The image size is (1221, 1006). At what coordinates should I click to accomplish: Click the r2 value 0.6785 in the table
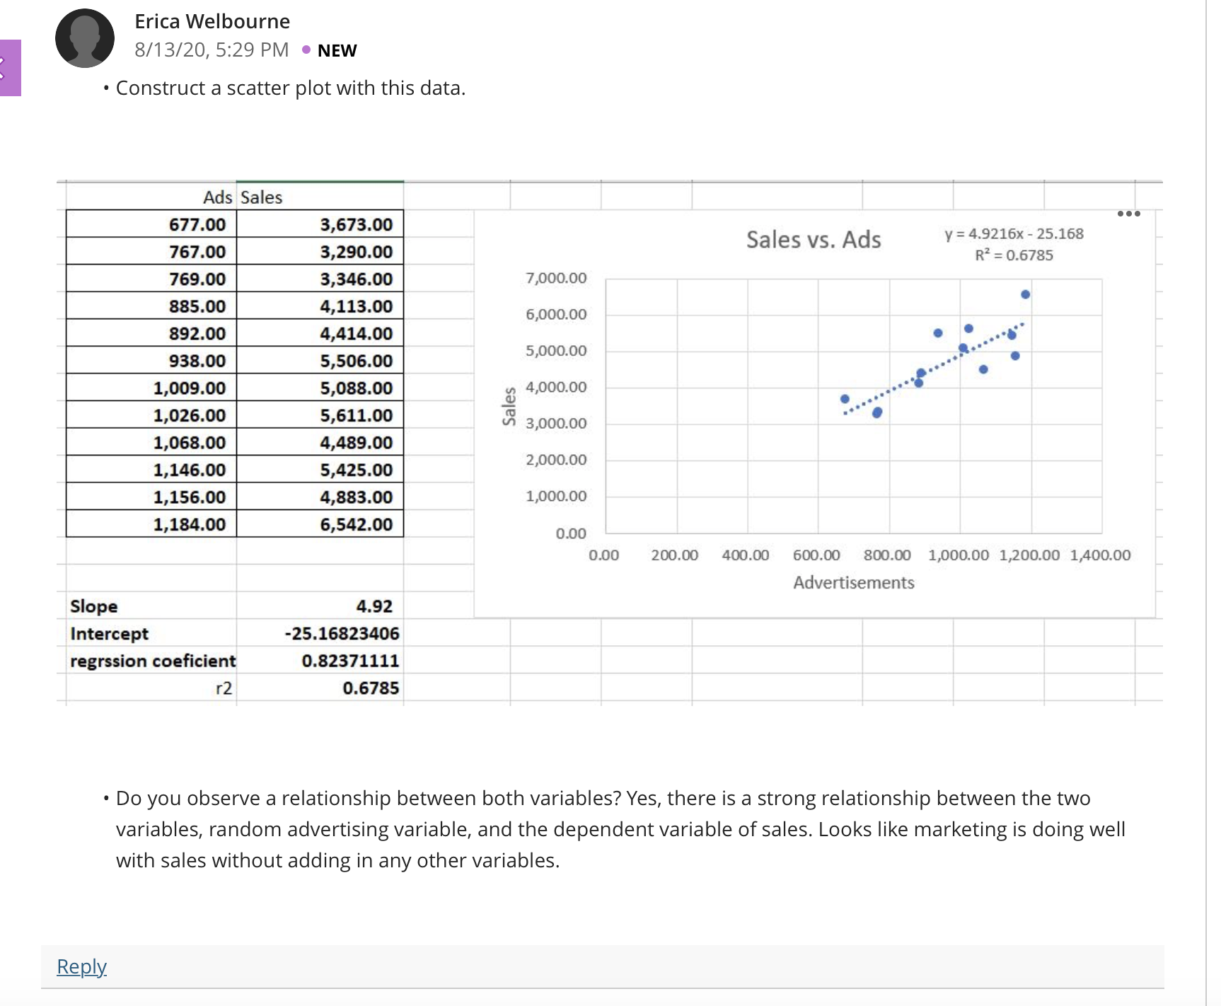371,688
